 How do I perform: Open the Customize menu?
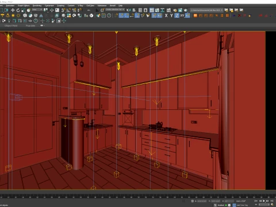click(49, 6)
